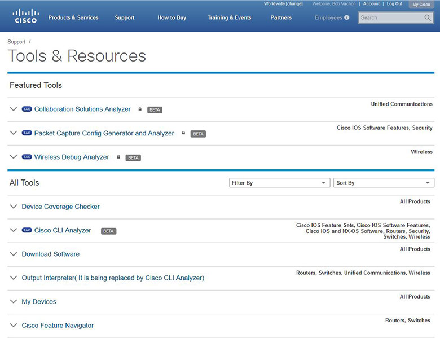Open the Download Software link

click(51, 254)
